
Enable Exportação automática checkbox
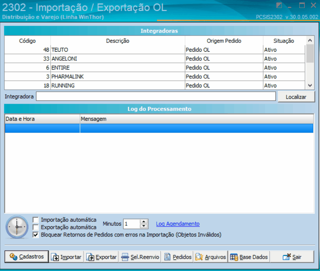click(x=36, y=227)
